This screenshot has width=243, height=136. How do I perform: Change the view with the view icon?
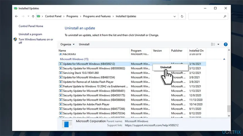click(213, 44)
